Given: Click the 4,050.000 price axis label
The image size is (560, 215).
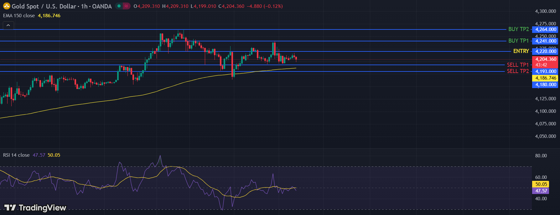Looking at the screenshot, I should click(546, 136).
